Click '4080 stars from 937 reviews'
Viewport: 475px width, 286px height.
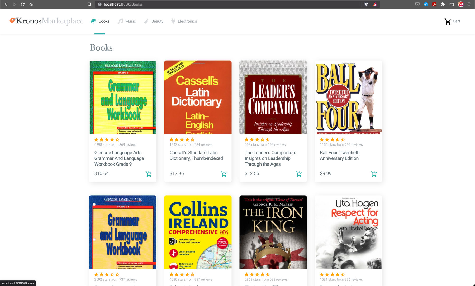(191, 280)
